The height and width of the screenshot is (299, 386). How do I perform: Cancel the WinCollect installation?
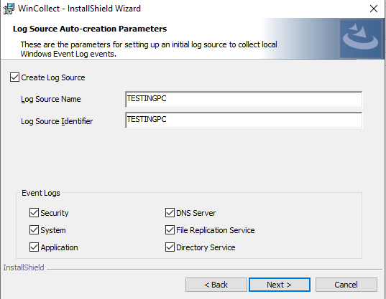click(346, 285)
